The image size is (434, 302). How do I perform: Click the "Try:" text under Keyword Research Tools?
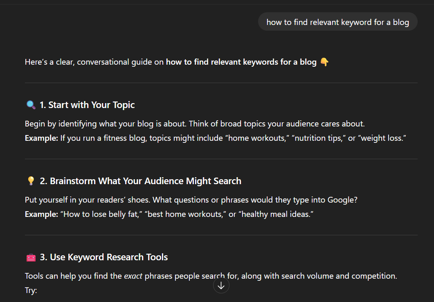(x=31, y=291)
